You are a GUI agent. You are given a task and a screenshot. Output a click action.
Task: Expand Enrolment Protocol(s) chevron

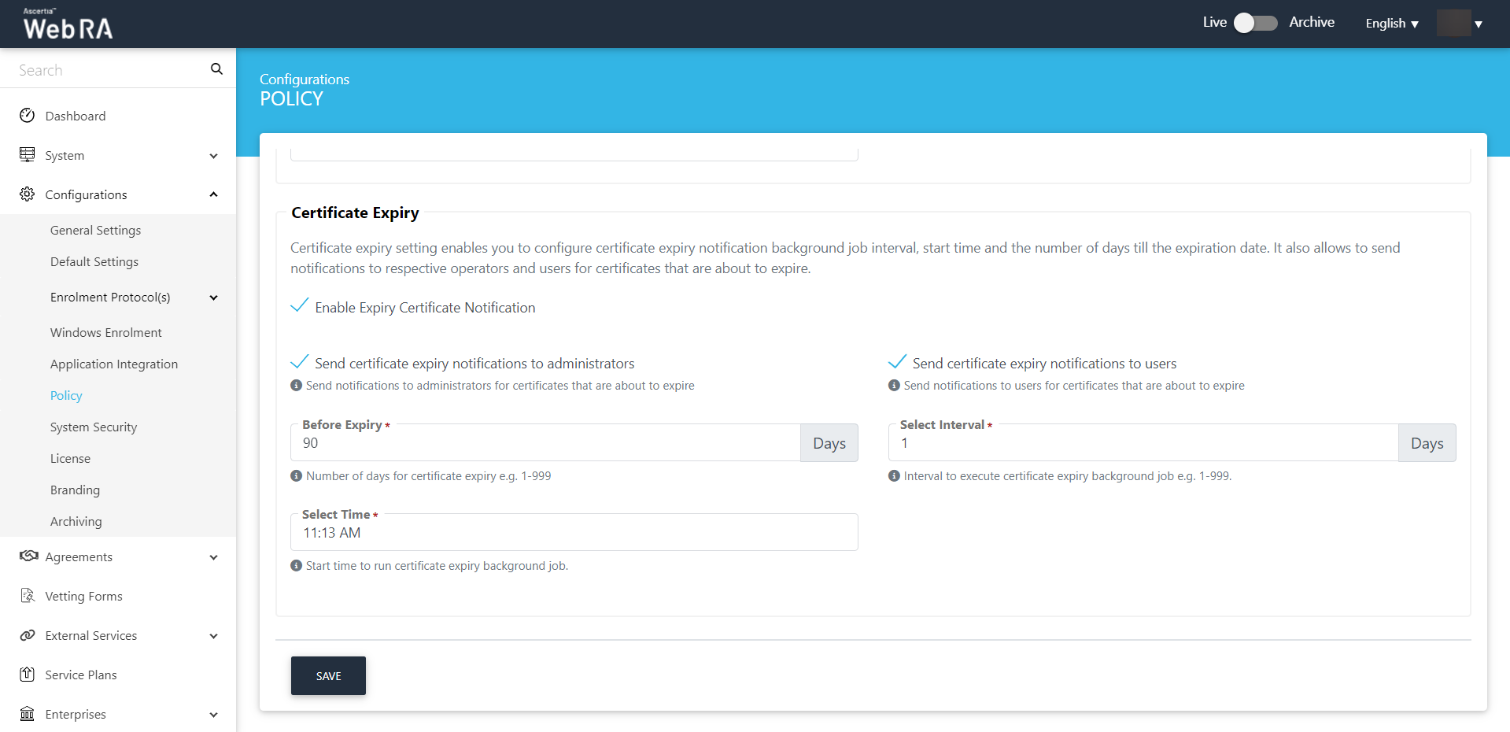[213, 298]
